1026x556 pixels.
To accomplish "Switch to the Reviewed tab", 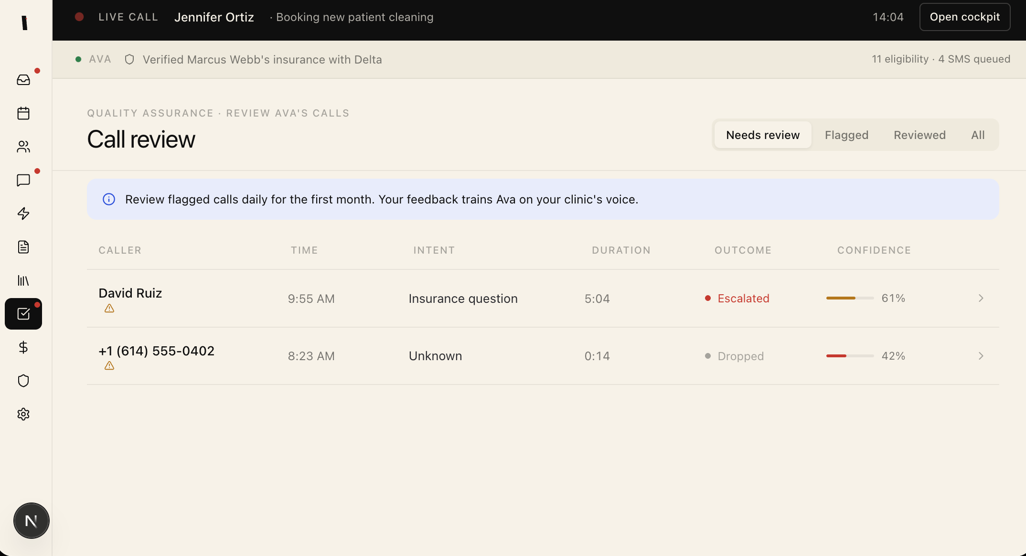I will coord(919,135).
